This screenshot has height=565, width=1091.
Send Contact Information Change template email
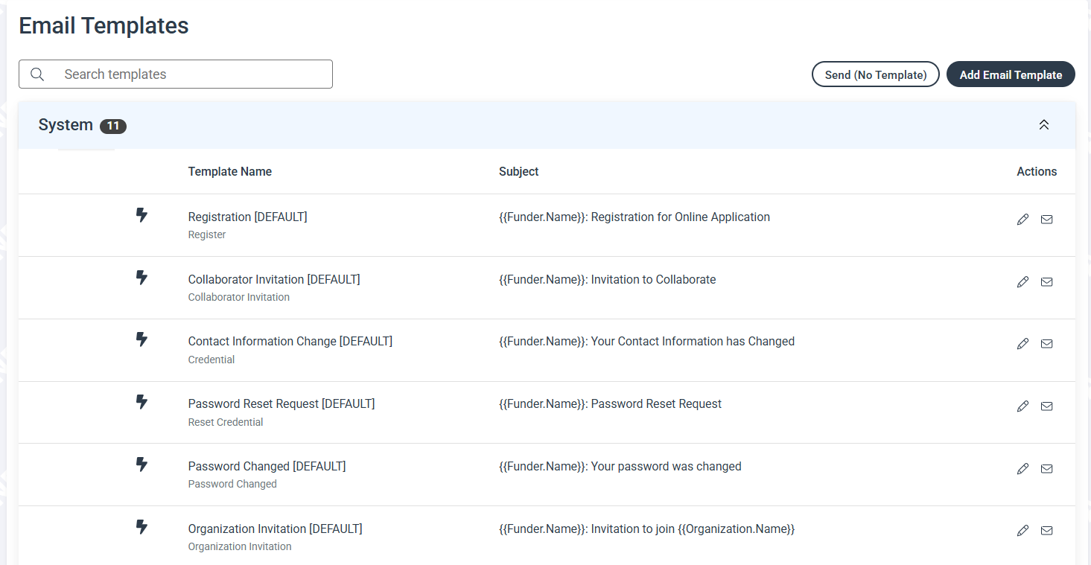coord(1046,343)
